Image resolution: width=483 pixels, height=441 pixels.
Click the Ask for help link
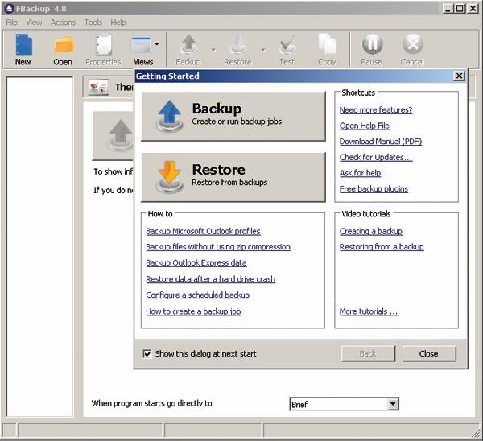point(360,173)
